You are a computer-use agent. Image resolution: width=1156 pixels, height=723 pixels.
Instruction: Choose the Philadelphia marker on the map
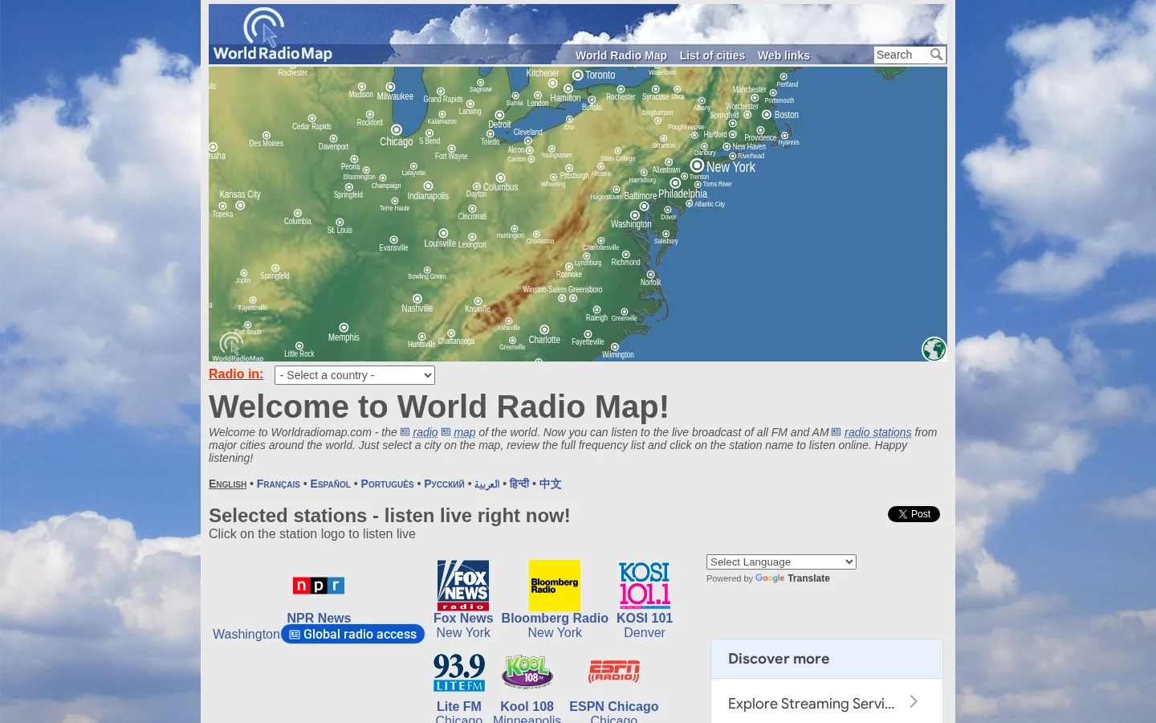tap(675, 183)
